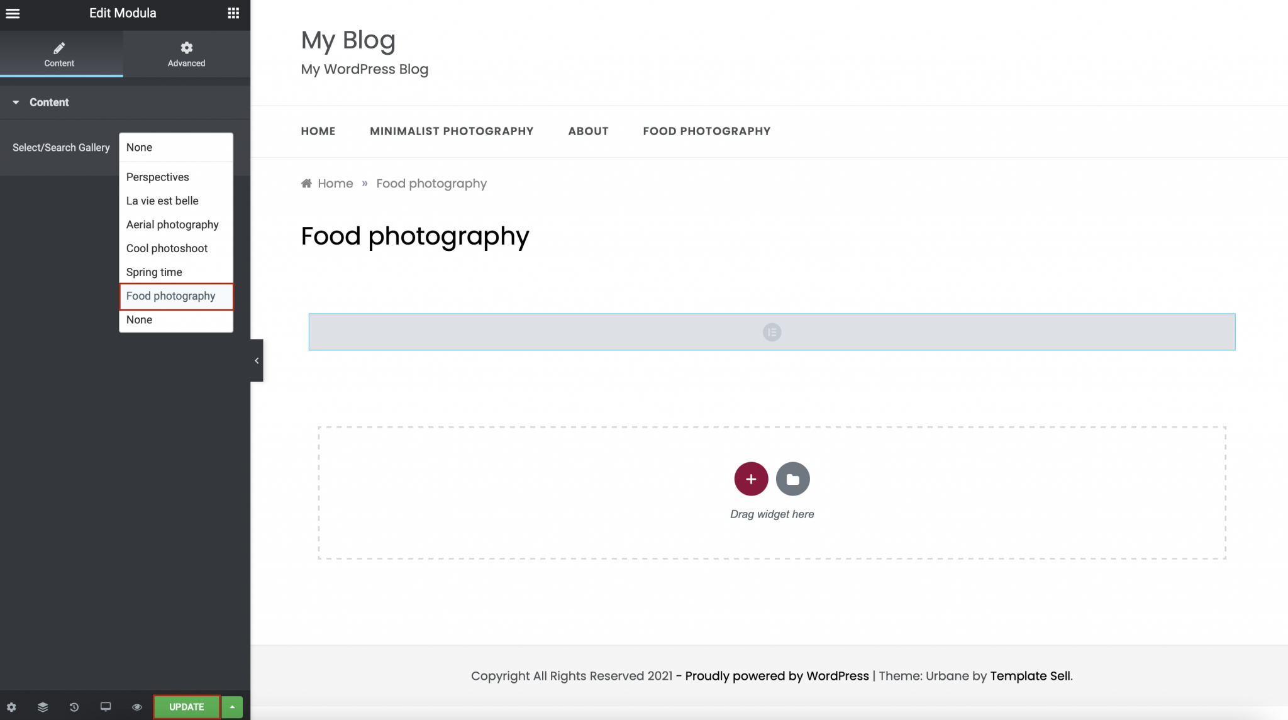
Task: Open page settings gear in bottom bar
Action: click(11, 707)
